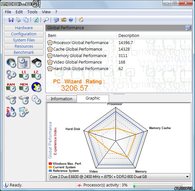The image size is (195, 191).
Task: Click the vertical Experience Index chart label
Action: tap(55, 141)
